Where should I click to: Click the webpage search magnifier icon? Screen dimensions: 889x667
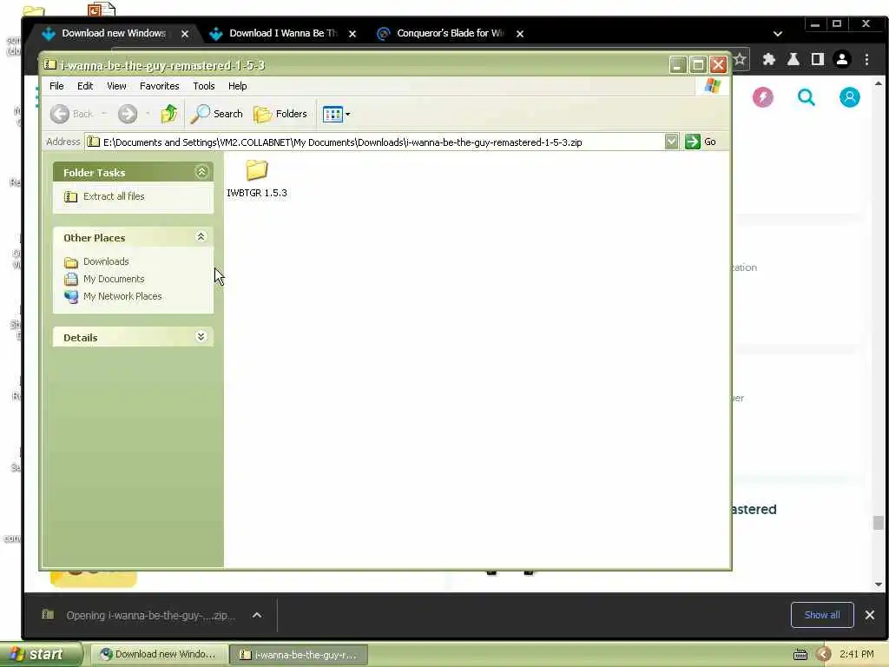point(807,97)
